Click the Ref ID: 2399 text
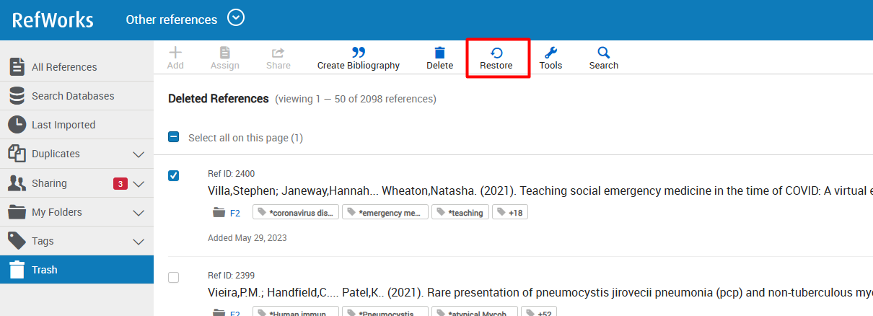This screenshot has height=316, width=873. [x=231, y=276]
